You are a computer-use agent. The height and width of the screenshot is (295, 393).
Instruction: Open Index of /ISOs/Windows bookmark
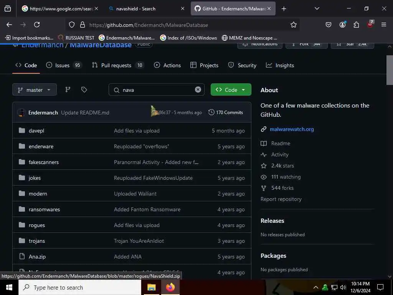click(188, 38)
